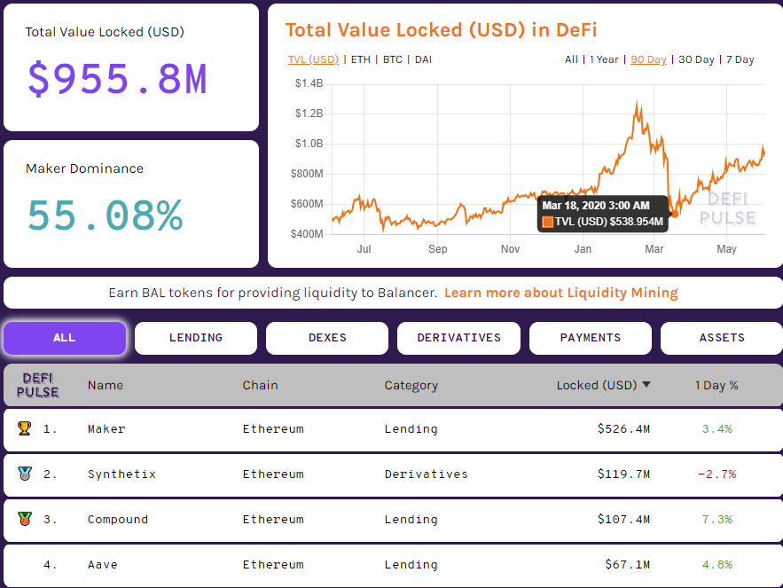Switch to the DEXES tab
783x588 pixels.
[x=326, y=338]
